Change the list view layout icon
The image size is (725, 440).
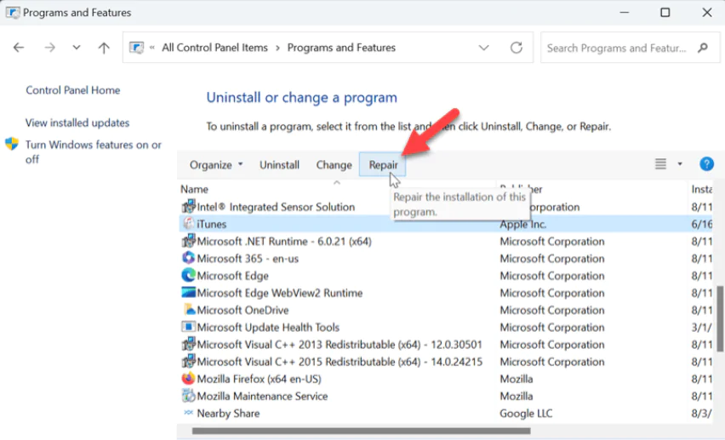pyautogui.click(x=660, y=163)
